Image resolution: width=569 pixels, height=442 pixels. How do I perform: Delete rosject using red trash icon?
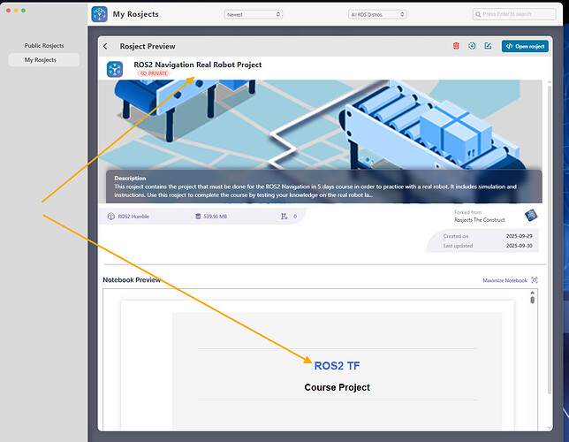pyautogui.click(x=456, y=46)
